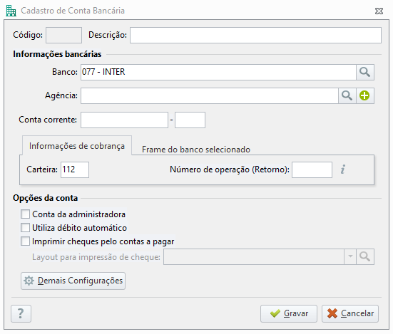The image size is (393, 334).
Task: Enable Conta da administradora checkbox
Action: pos(25,214)
